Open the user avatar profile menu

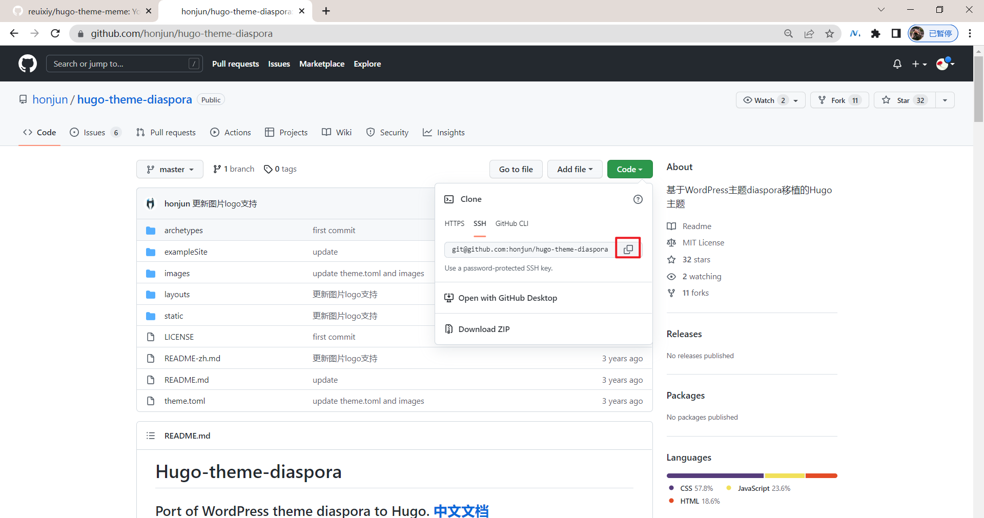[945, 64]
